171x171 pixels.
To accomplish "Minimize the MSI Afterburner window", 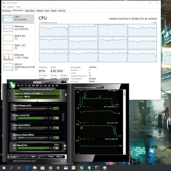I will click(x=62, y=82).
